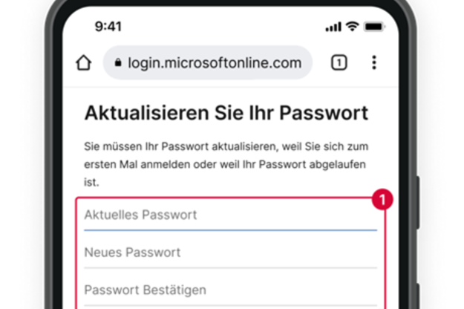Click the phone's lower right side button
This screenshot has height=309, width=464.
418,296
